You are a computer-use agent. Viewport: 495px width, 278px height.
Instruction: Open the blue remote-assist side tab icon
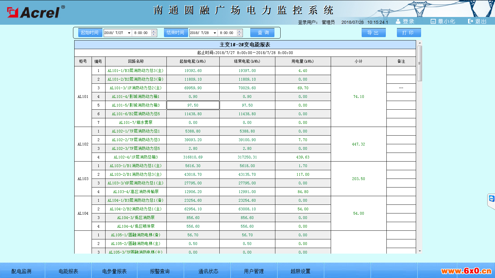coord(492,199)
